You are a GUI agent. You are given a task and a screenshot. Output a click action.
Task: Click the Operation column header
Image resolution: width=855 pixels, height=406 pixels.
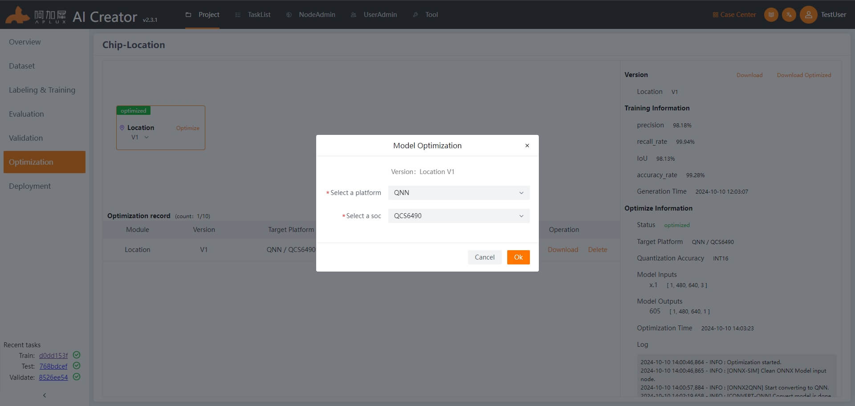[564, 230]
